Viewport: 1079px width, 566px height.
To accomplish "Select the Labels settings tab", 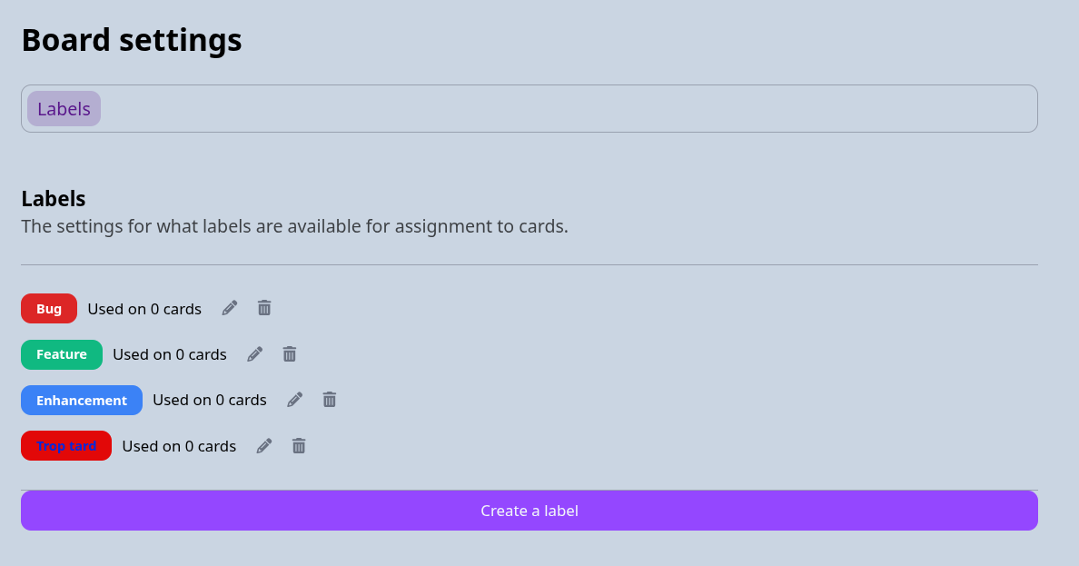I will pos(64,109).
